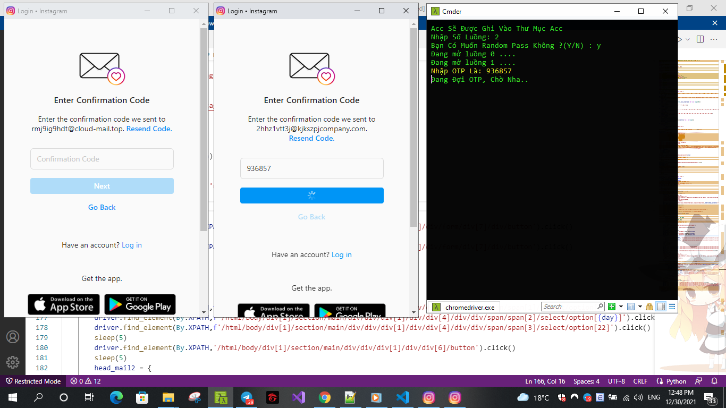726x408 pixels.
Task: Open Garena from the taskbar
Action: click(x=272, y=397)
